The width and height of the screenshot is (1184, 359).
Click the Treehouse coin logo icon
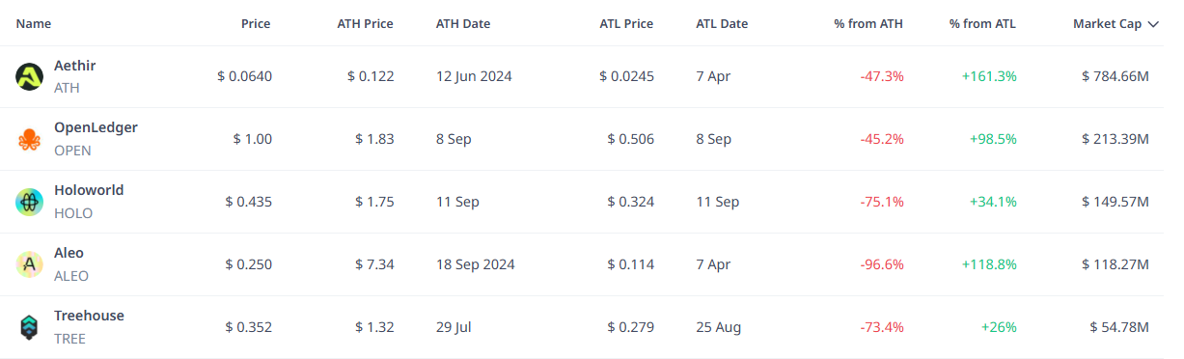click(30, 327)
